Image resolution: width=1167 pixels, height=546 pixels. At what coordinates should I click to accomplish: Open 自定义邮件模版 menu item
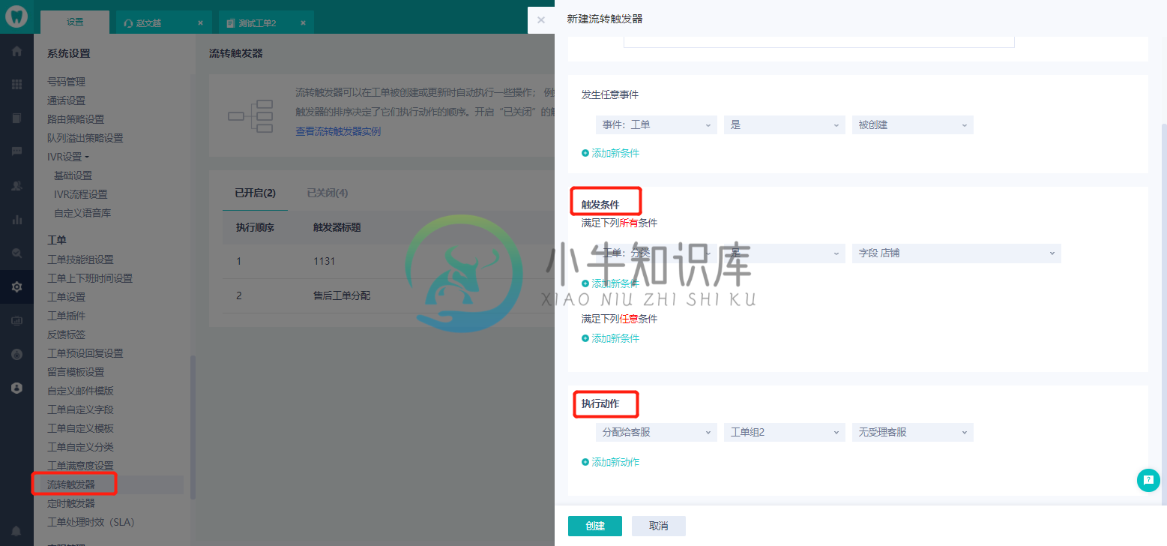[x=80, y=391]
